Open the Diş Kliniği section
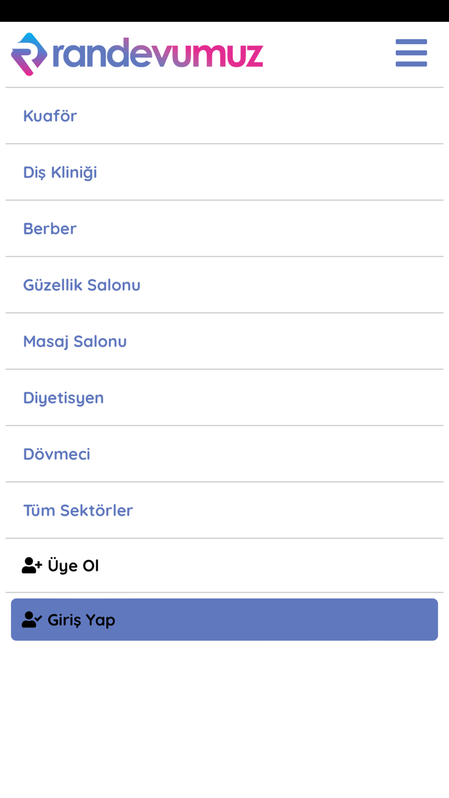This screenshot has width=449, height=798. click(x=60, y=172)
